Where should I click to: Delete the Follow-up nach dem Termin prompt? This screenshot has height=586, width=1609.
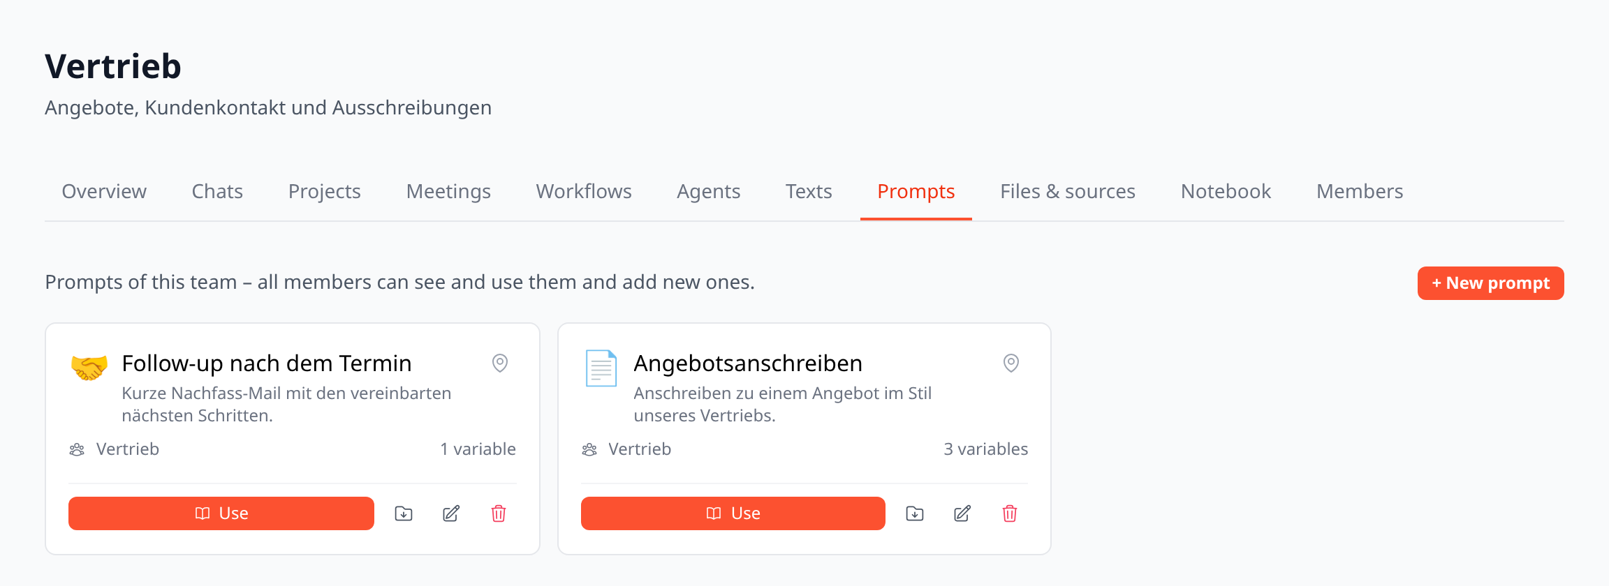499,513
